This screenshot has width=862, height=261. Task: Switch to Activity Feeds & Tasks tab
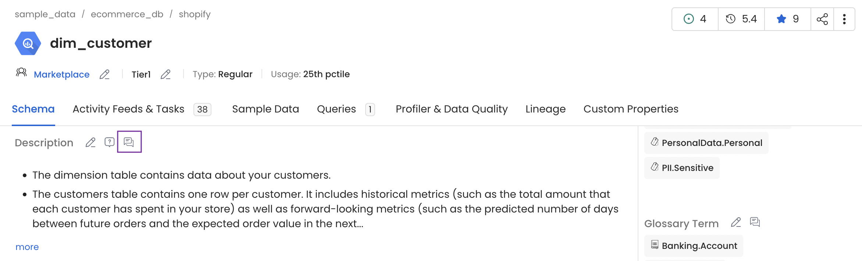coord(128,109)
